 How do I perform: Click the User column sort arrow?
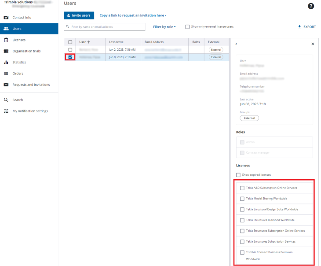click(88, 42)
